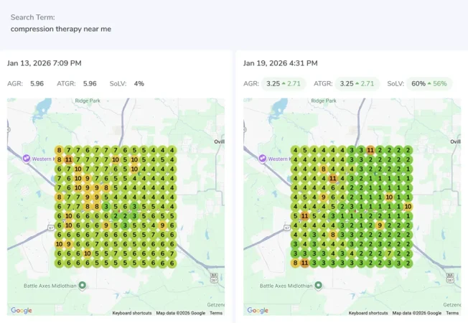The height and width of the screenshot is (323, 468).
Task: Open Keyboard shortcuts on the left map
Action: (132, 313)
